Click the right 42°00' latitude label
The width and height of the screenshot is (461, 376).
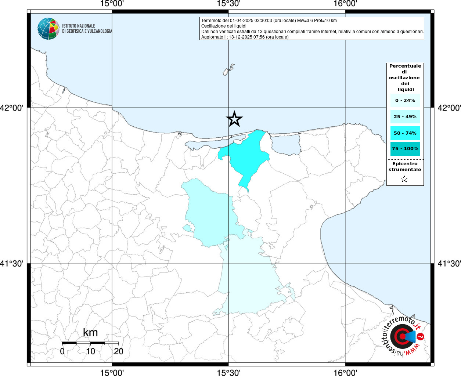[449, 108]
